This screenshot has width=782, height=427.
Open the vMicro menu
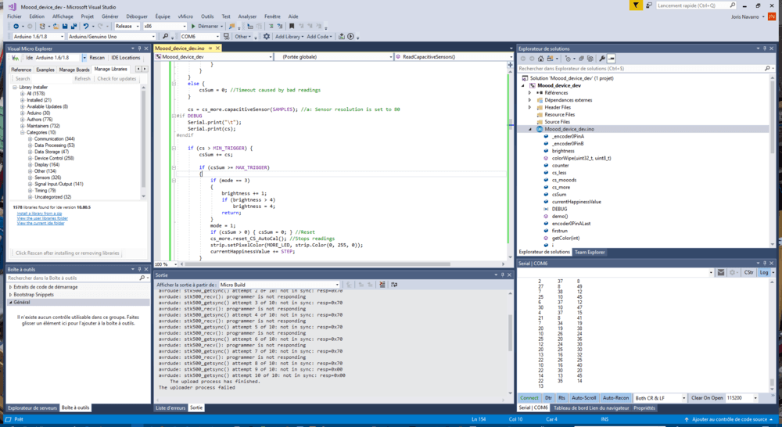coord(185,16)
